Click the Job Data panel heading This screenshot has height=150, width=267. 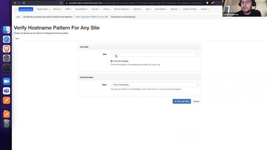click(84, 47)
